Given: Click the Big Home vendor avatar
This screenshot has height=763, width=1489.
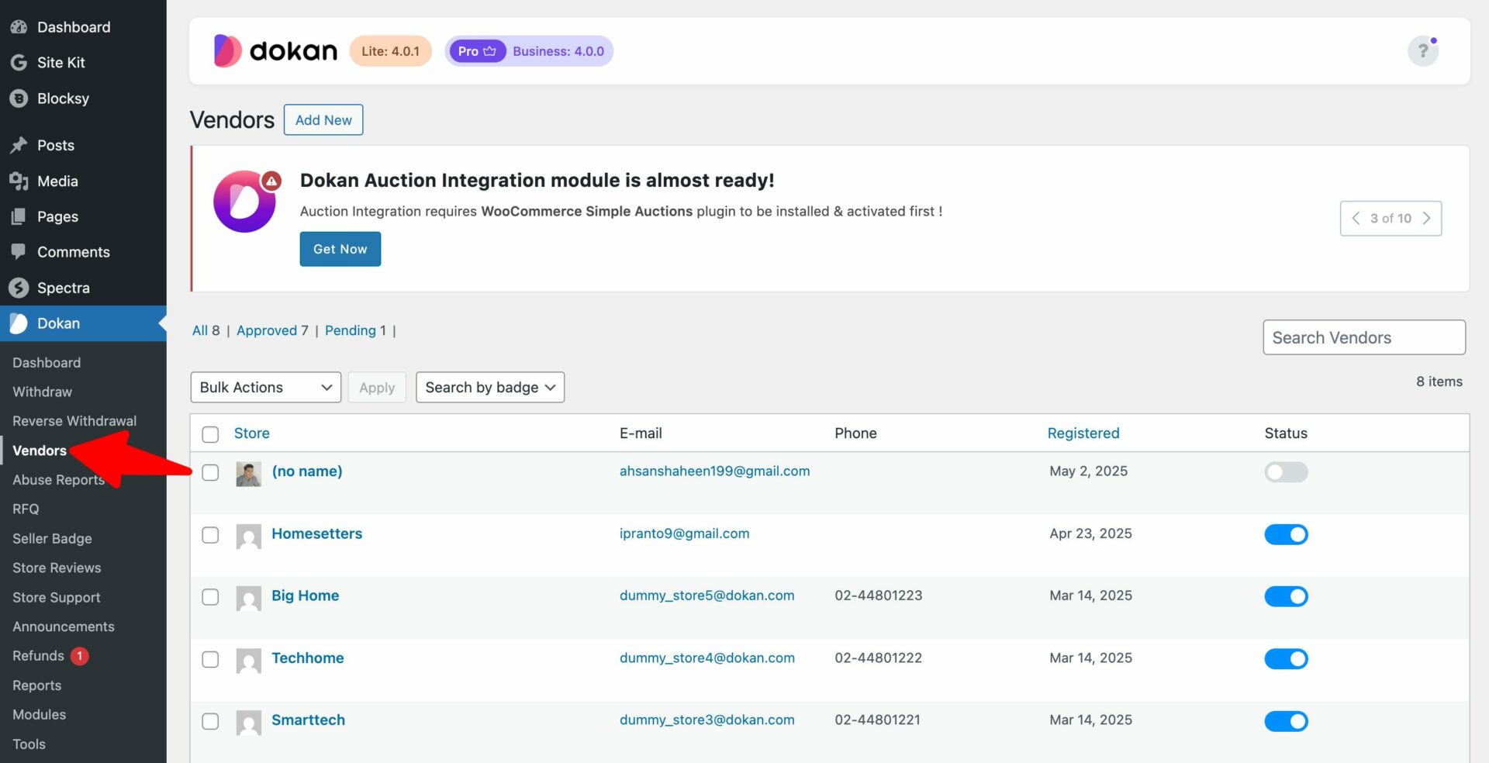Looking at the screenshot, I should 248,598.
